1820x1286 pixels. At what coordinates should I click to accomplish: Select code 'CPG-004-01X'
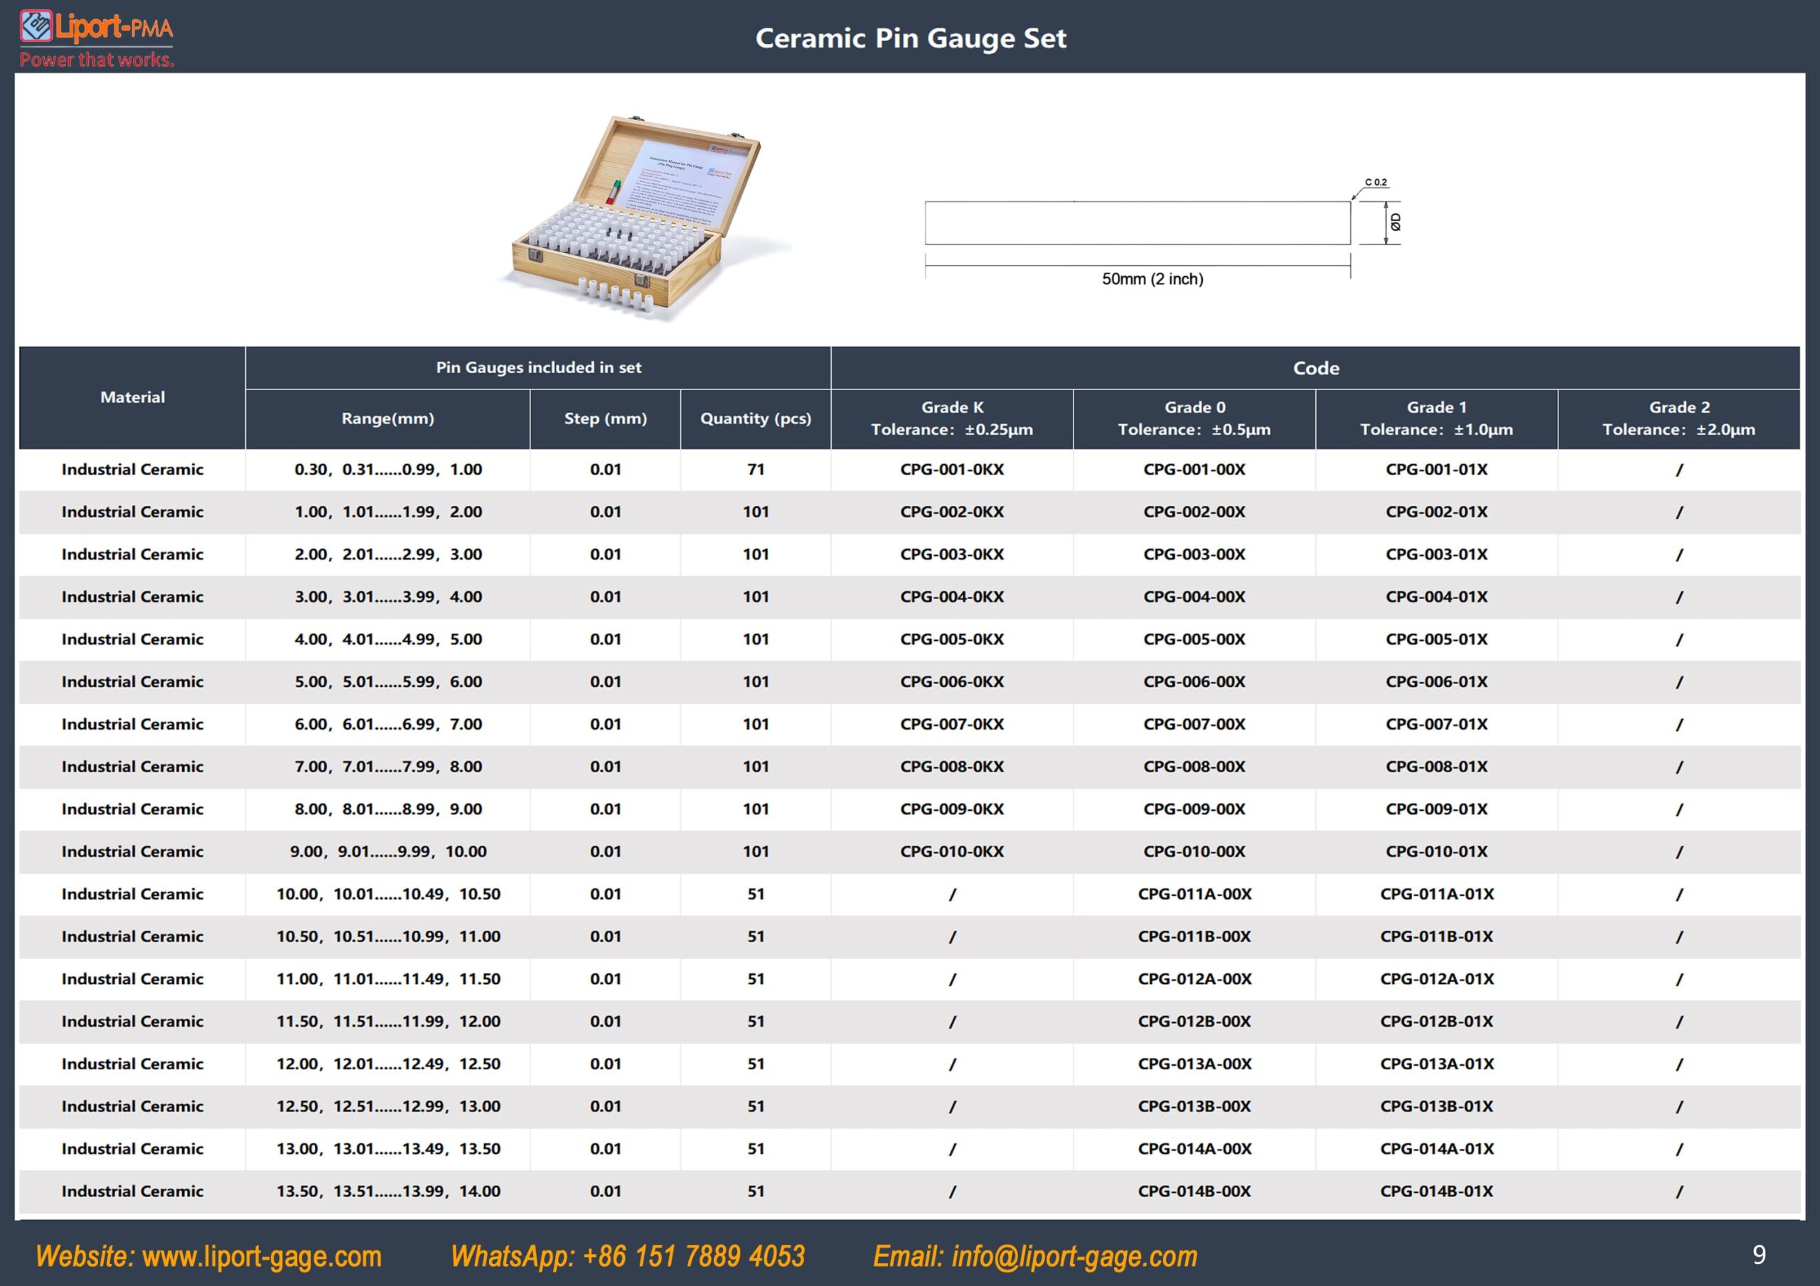coord(1436,598)
